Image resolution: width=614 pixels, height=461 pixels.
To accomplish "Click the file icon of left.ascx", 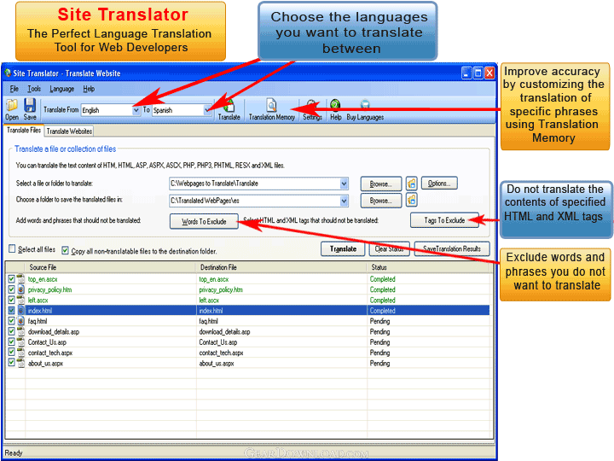I will [21, 300].
